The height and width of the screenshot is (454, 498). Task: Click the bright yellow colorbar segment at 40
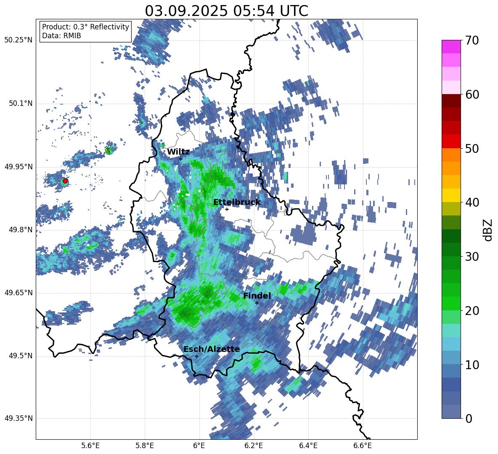coord(451,195)
